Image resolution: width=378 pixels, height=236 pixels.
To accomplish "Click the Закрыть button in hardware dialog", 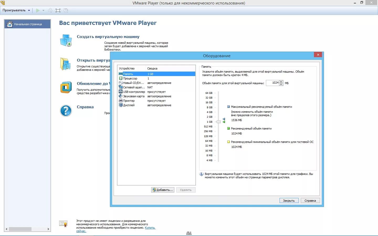I will point(289,201).
